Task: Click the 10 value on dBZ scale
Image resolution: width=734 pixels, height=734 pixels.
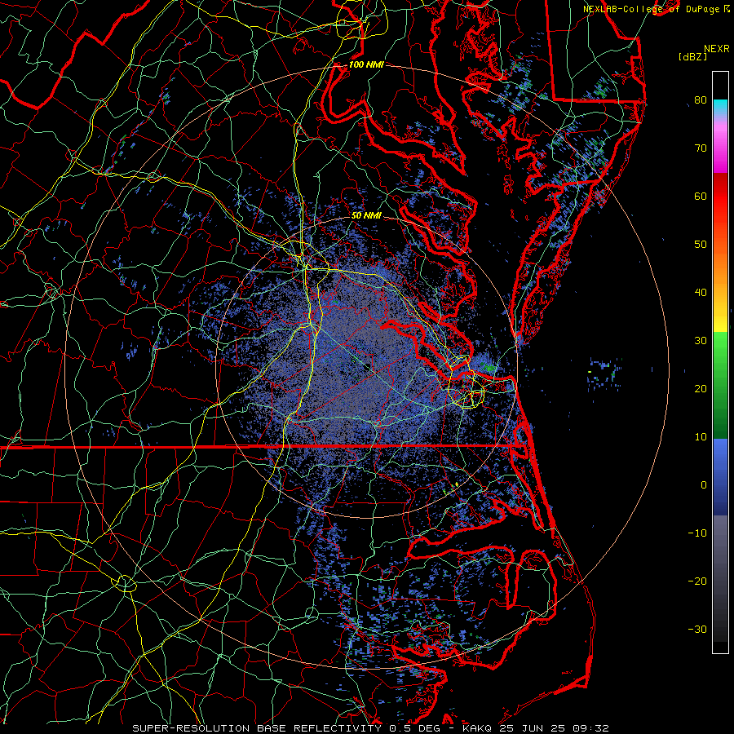Action: click(701, 437)
